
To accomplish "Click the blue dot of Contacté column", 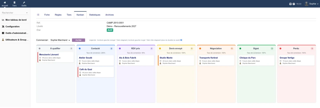I will coord(80,49).
